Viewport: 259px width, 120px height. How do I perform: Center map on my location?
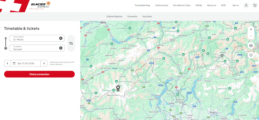click(251, 55)
